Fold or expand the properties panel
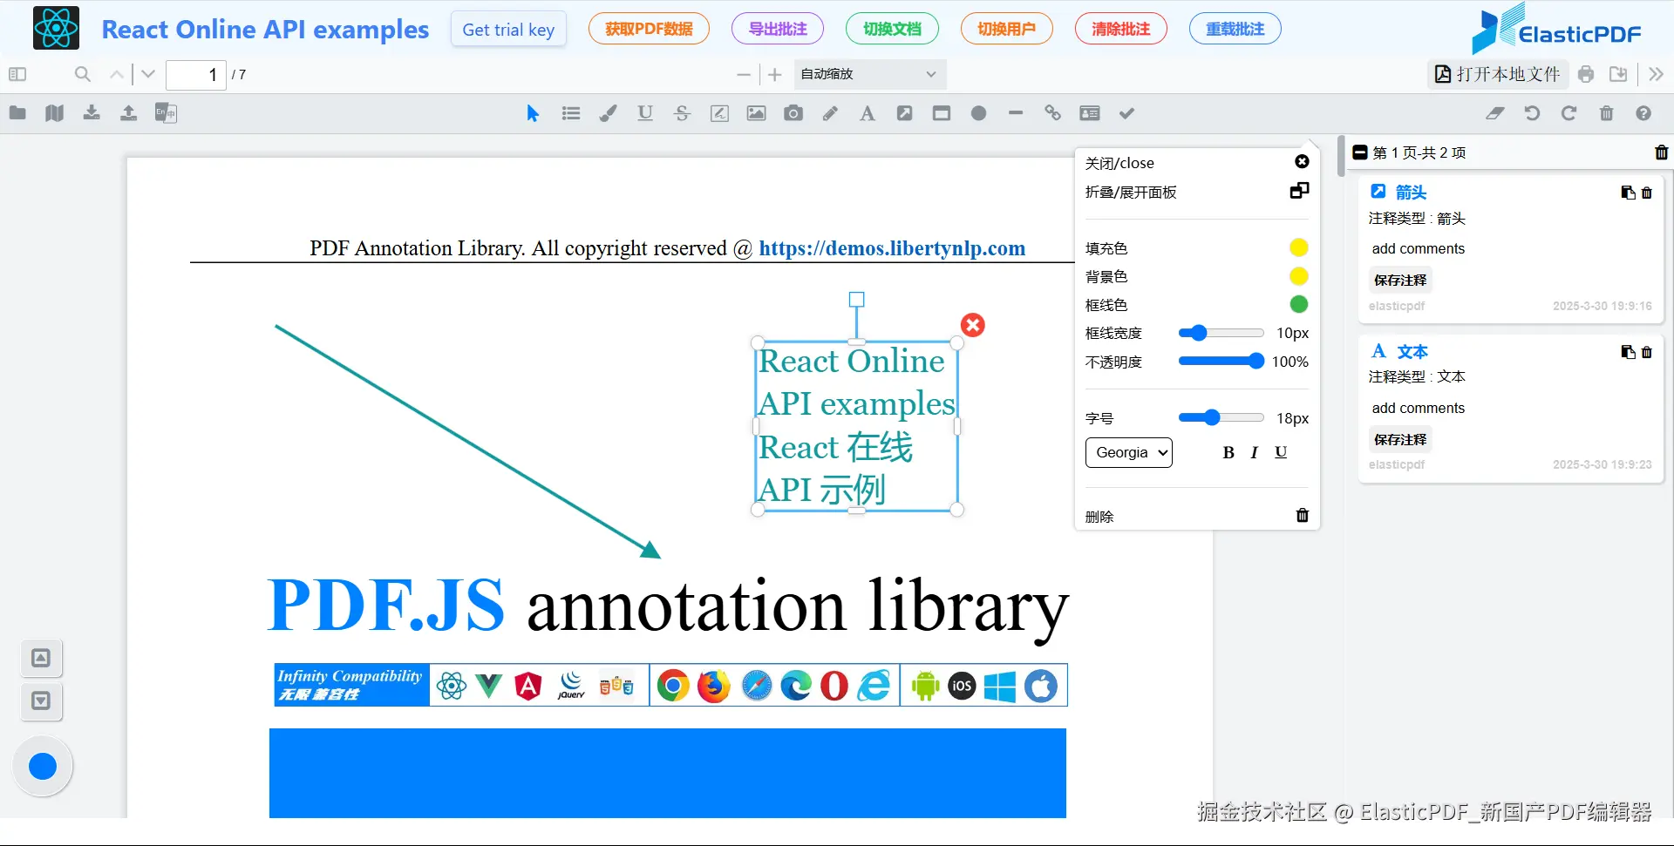Screen dimensions: 1674x846 (x=1299, y=191)
